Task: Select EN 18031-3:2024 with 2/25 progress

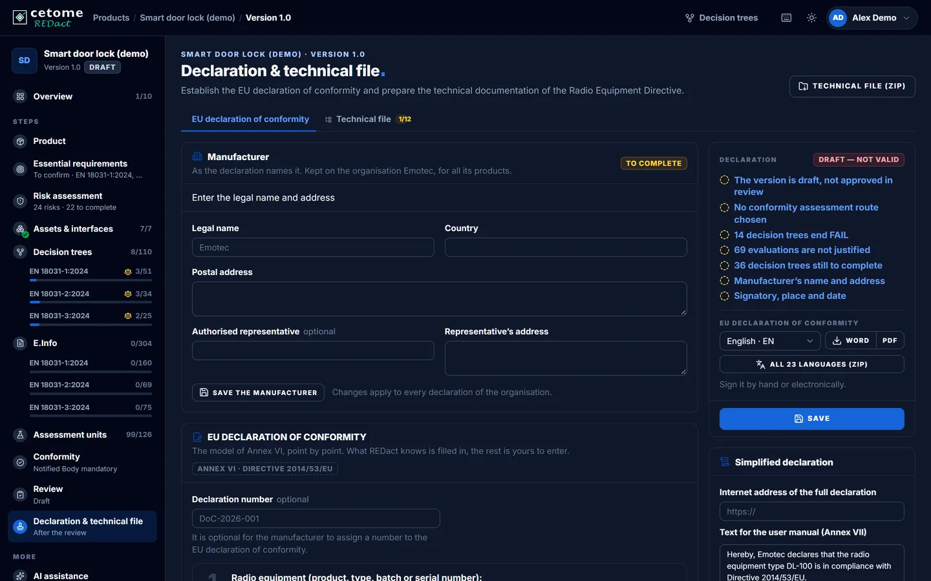Action: pos(91,318)
